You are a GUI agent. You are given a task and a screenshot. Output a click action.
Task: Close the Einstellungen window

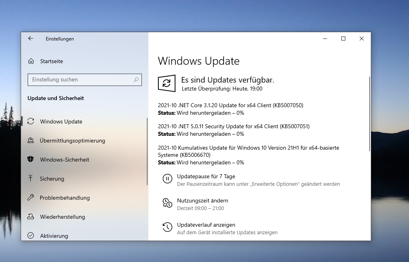coord(362,39)
